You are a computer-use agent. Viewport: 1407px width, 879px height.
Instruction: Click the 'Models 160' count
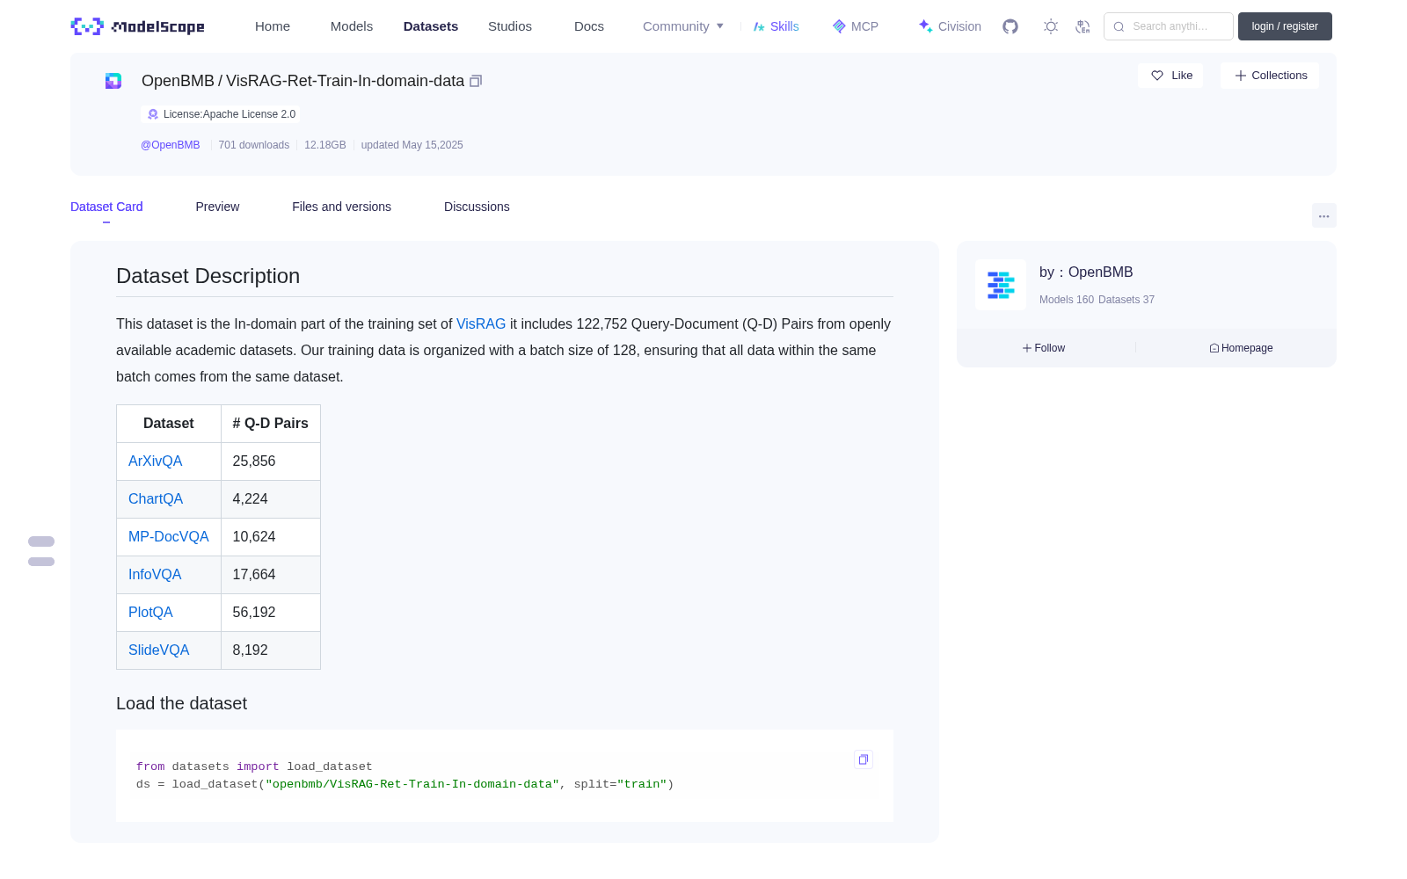tap(1067, 300)
